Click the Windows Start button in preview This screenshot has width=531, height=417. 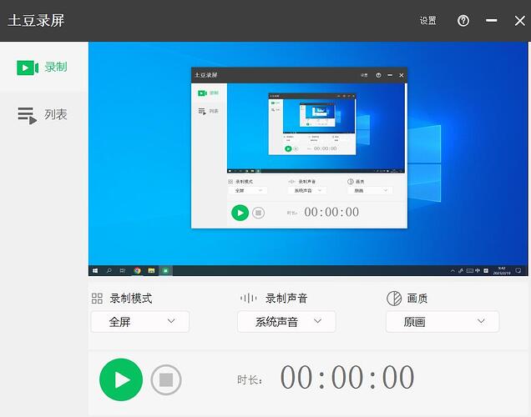[95, 270]
